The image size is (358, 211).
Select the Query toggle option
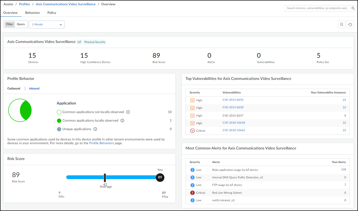(21, 24)
